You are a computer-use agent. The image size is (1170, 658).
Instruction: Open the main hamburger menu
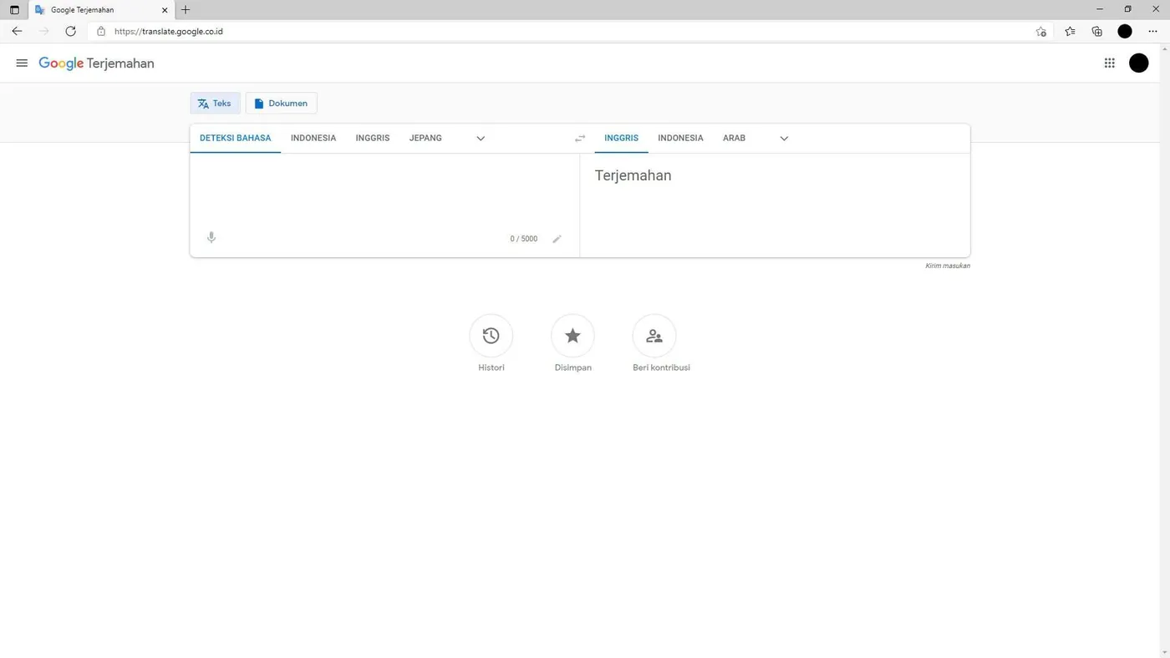(22, 63)
